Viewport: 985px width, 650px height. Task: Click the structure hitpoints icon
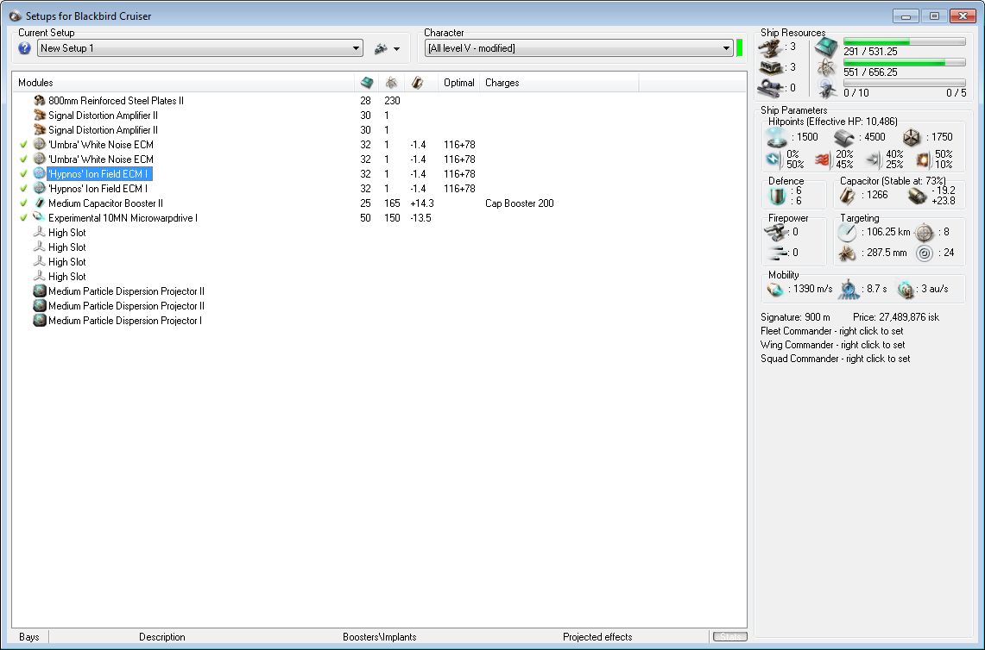pos(912,137)
